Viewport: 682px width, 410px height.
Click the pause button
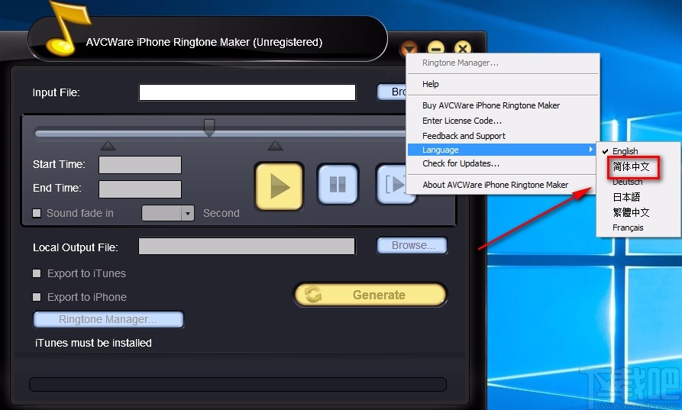338,184
